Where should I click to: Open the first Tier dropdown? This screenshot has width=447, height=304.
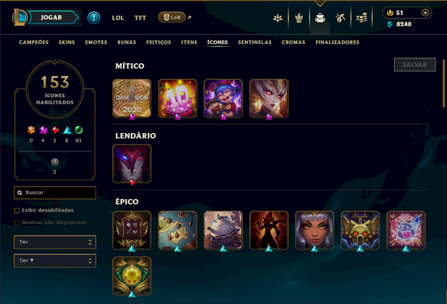pyautogui.click(x=55, y=242)
